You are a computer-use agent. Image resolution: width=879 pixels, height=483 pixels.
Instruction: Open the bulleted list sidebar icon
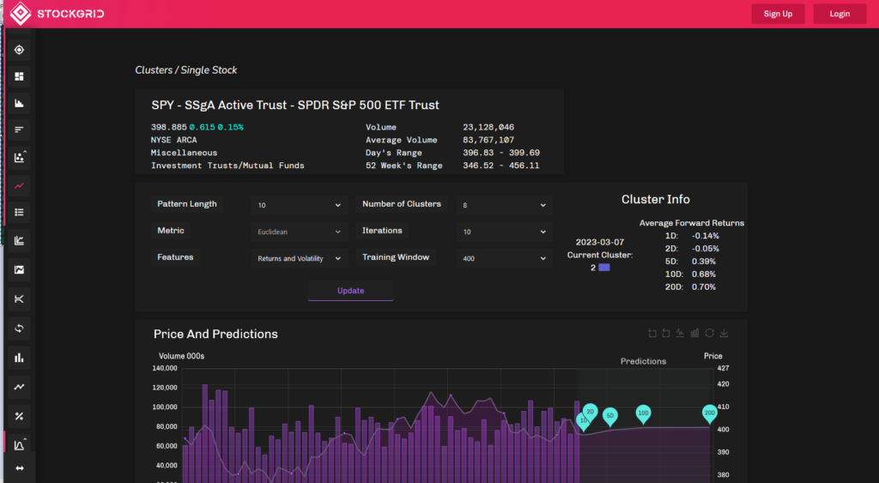tap(19, 213)
